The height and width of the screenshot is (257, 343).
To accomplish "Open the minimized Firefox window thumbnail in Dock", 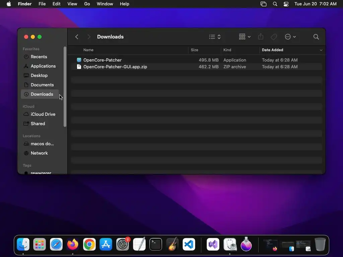I will [270, 245].
